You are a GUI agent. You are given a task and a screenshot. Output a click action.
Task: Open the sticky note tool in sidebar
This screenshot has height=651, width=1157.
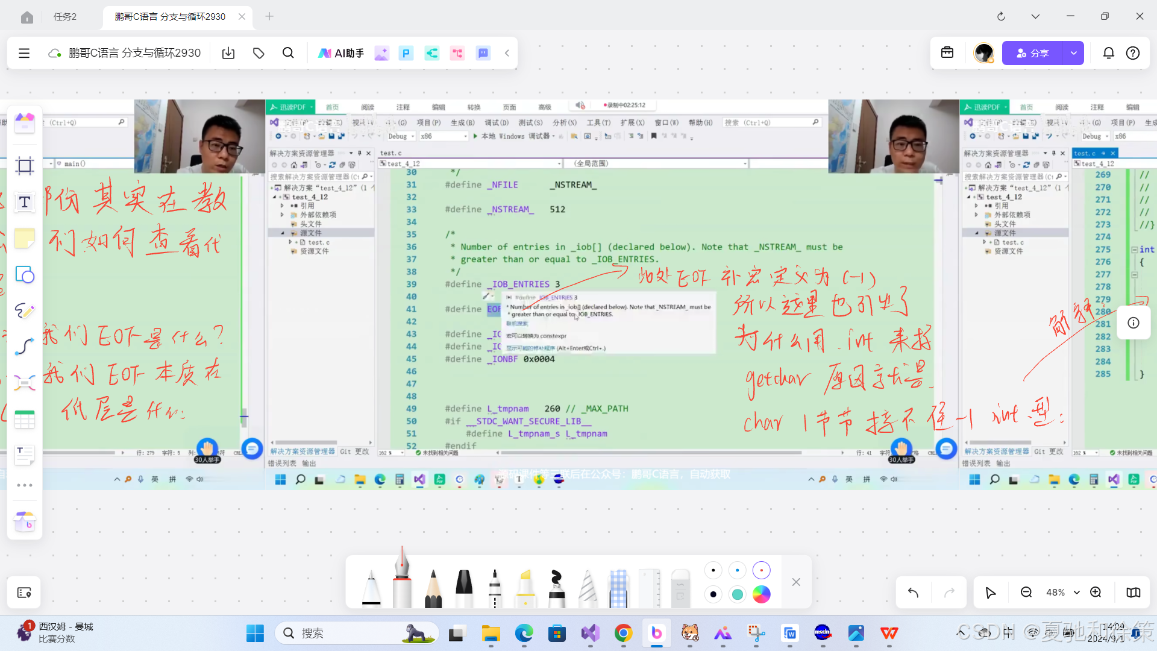tap(24, 239)
